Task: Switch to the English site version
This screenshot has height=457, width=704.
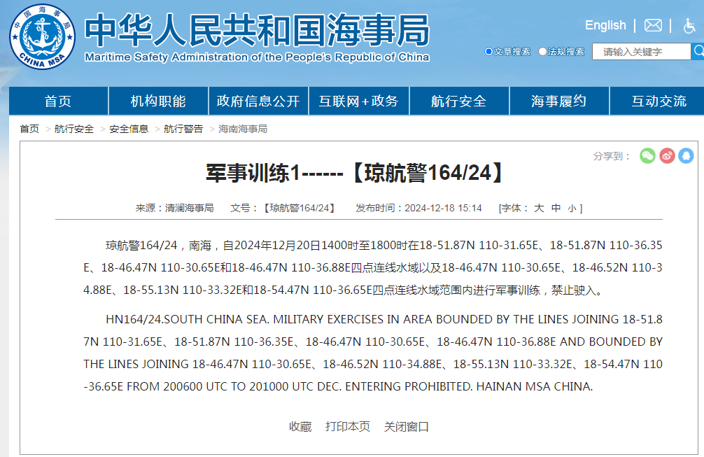Action: click(605, 25)
